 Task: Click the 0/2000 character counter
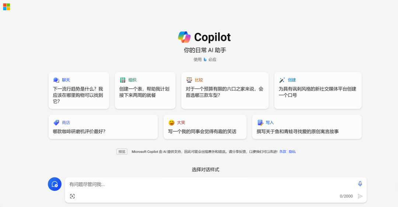[x=346, y=196]
